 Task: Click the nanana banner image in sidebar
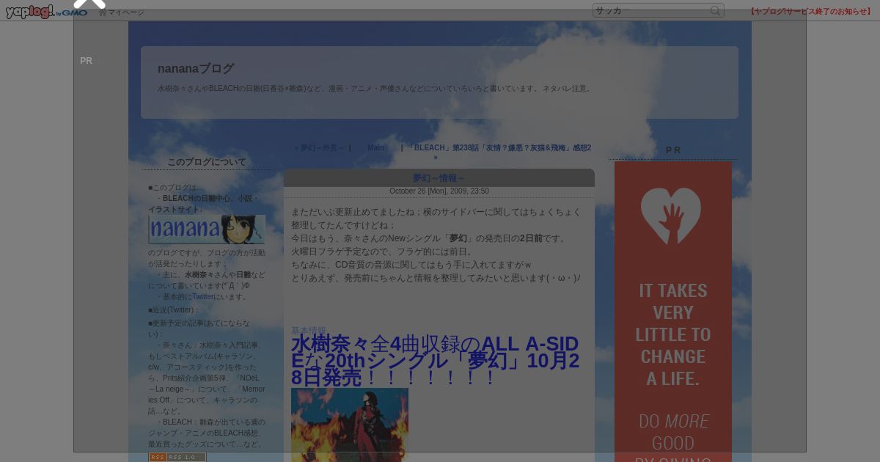pos(207,230)
